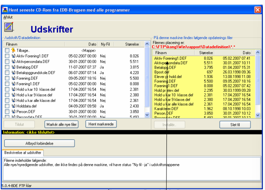The image size is (265, 190).
Task: Sort left list by Størrelse column header
Action: (x=127, y=44)
